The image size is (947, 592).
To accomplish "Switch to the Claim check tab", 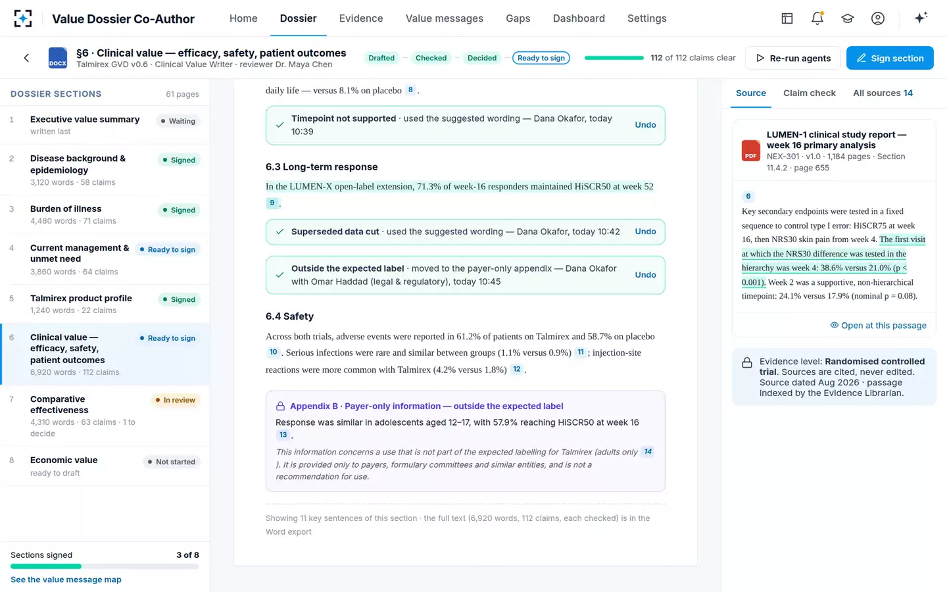I will pyautogui.click(x=809, y=93).
